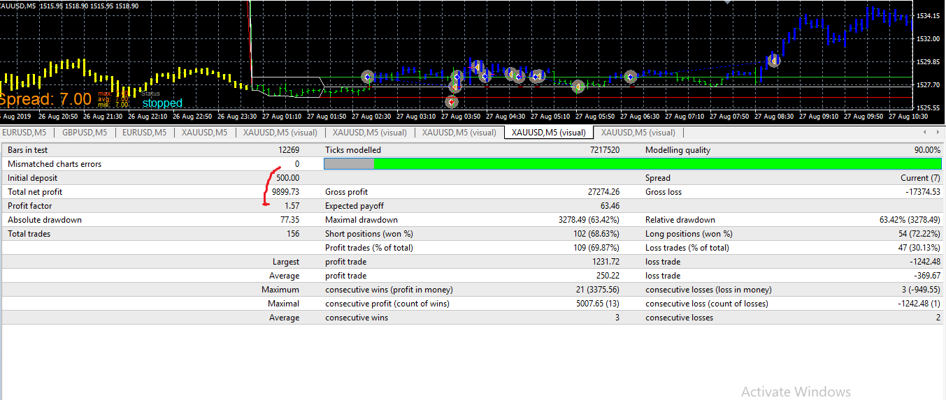Click the Gross profit value 27274.26
Image resolution: width=946 pixels, height=400 pixels.
(603, 192)
